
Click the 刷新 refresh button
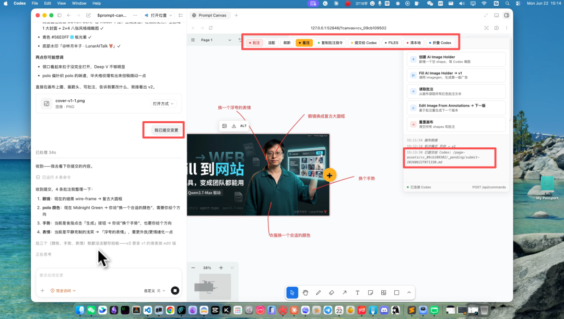click(287, 43)
